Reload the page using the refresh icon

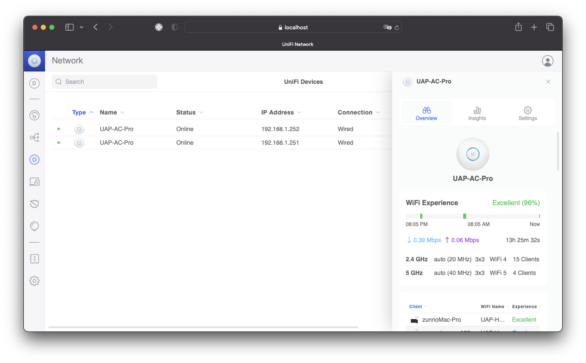397,27
